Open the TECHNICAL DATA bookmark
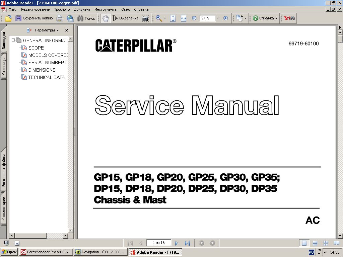 pyautogui.click(x=47, y=77)
